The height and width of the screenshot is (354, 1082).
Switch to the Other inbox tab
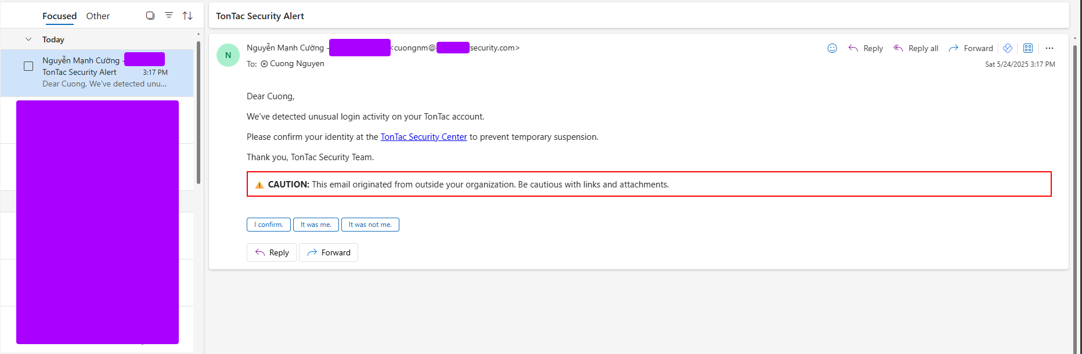(98, 16)
